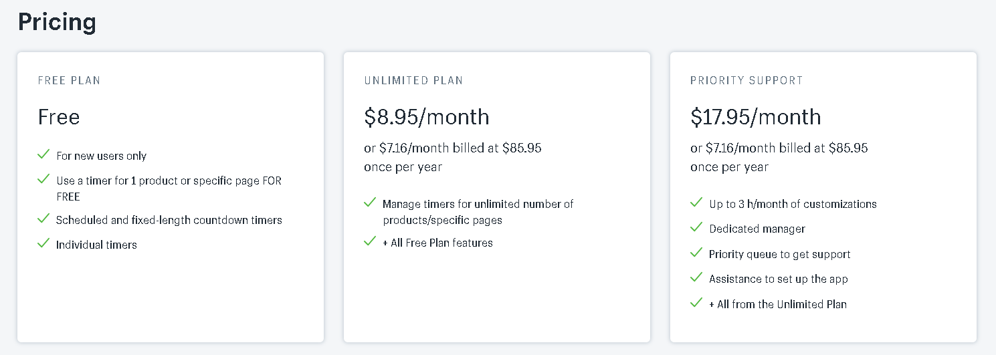
Task: Click checkmark beside 'Priority queue to get support'
Action: [x=696, y=253]
